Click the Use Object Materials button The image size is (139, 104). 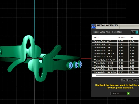click(x=130, y=80)
